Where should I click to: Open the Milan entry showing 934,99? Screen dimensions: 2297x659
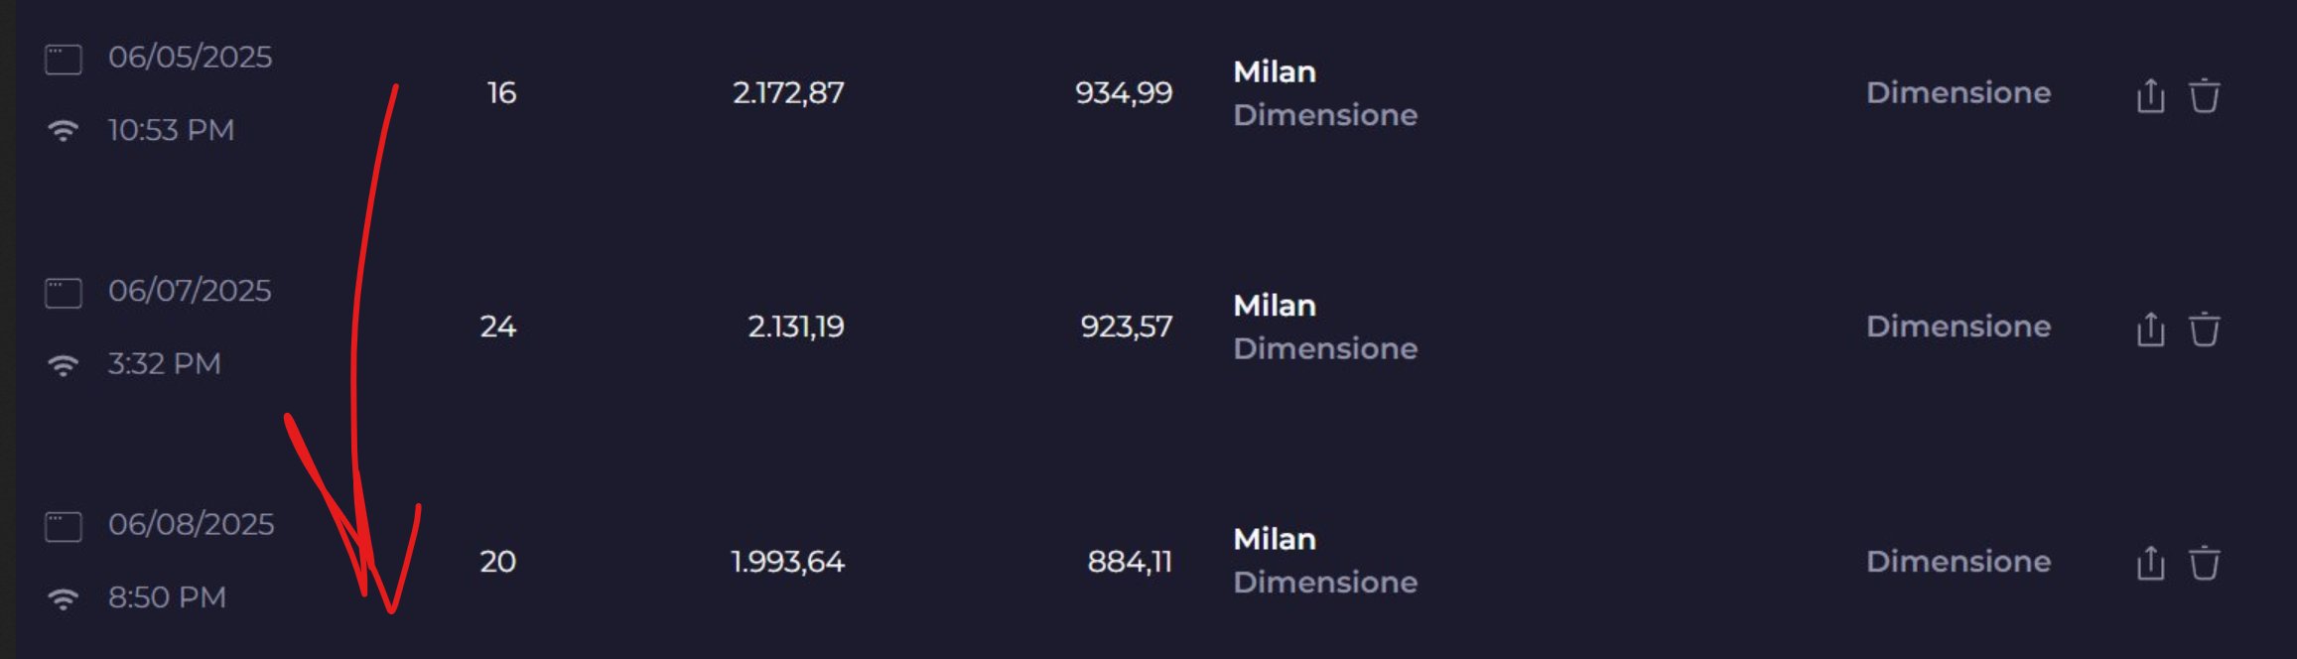point(1275,72)
